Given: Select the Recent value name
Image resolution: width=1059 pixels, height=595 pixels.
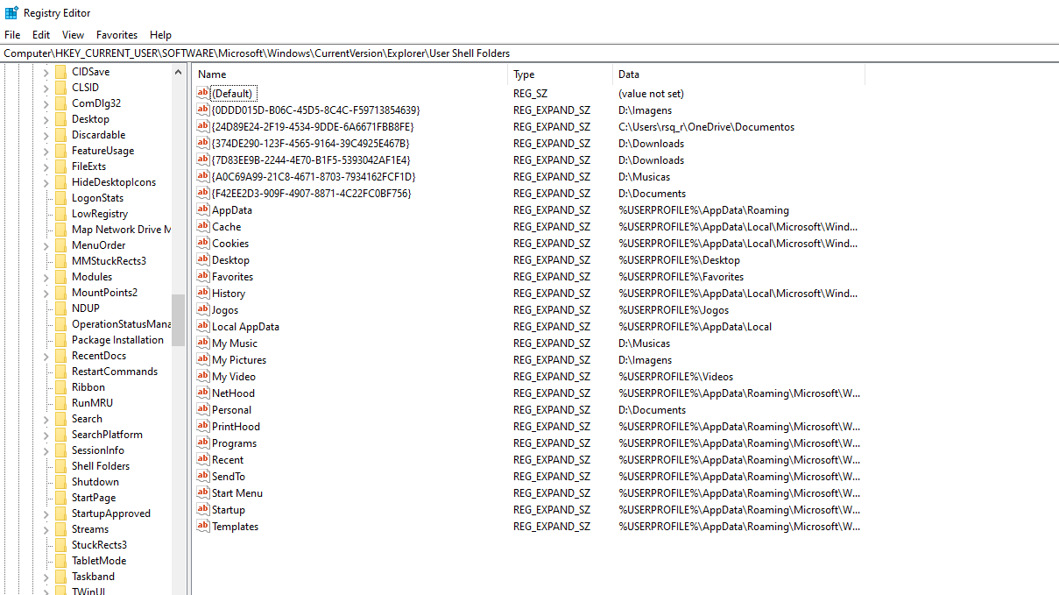Looking at the screenshot, I should tap(228, 459).
